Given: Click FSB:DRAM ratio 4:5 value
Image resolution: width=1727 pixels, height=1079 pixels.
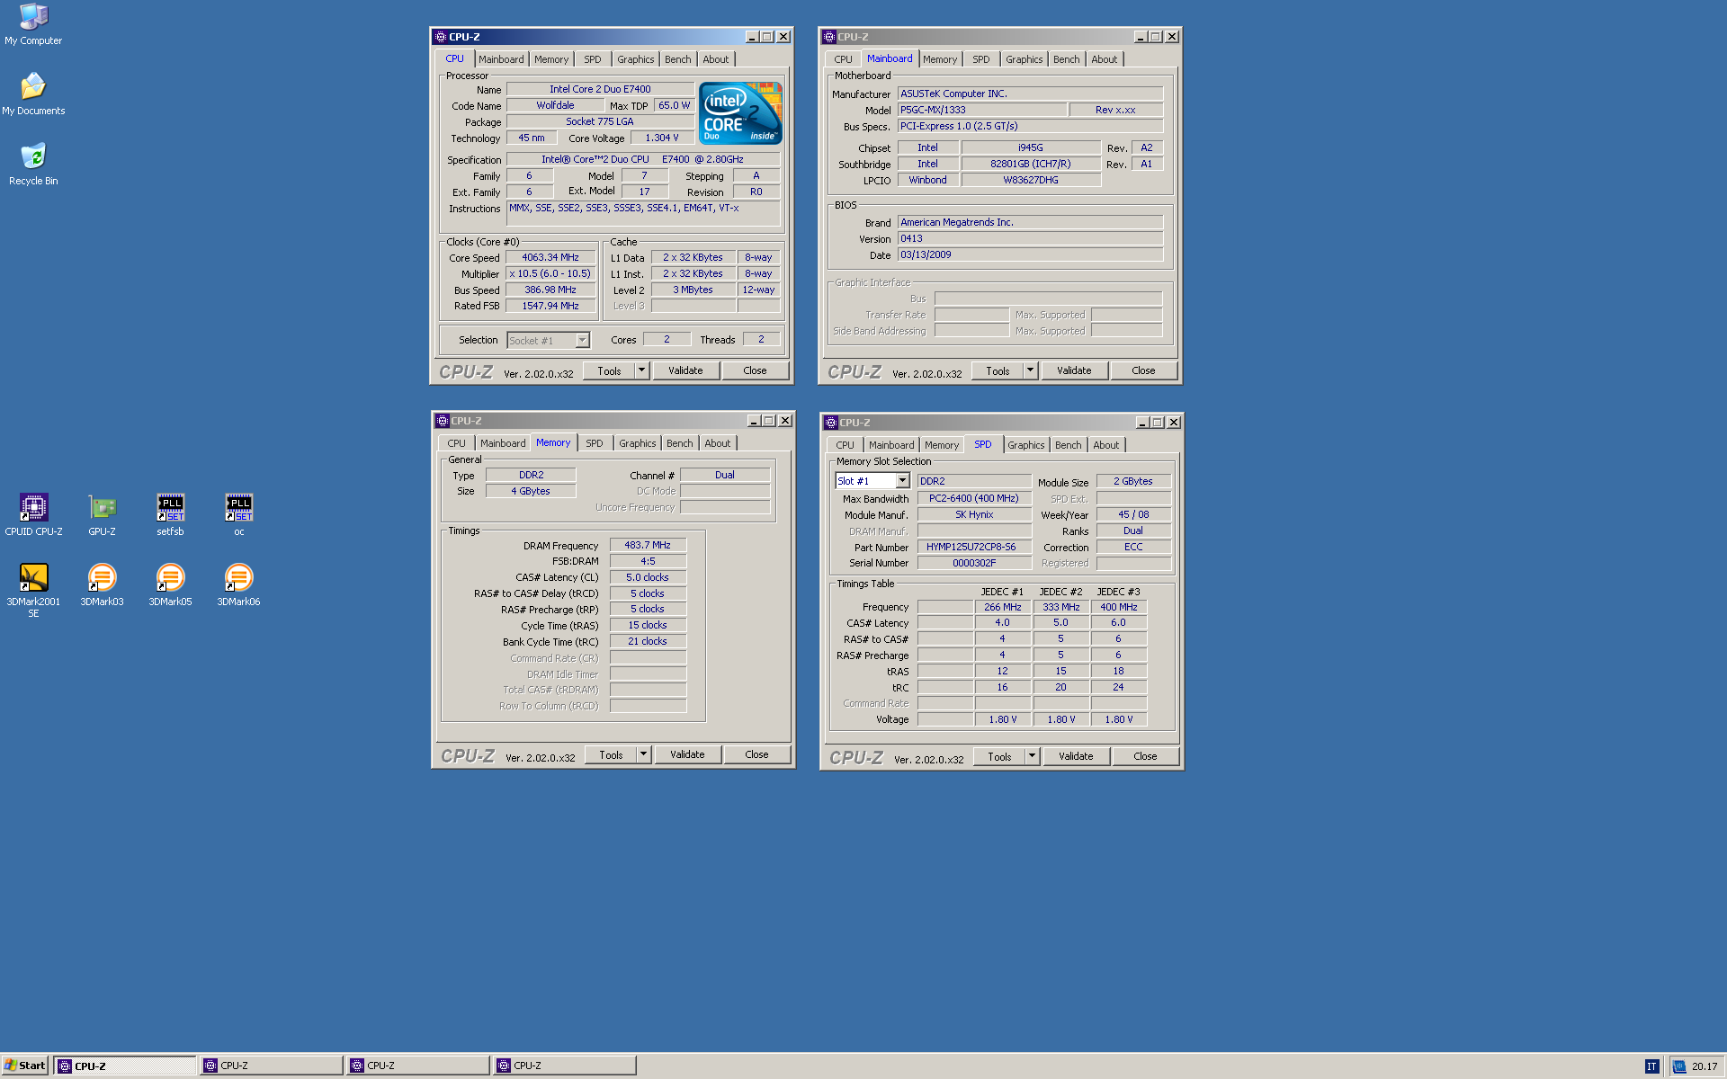Looking at the screenshot, I should point(648,561).
